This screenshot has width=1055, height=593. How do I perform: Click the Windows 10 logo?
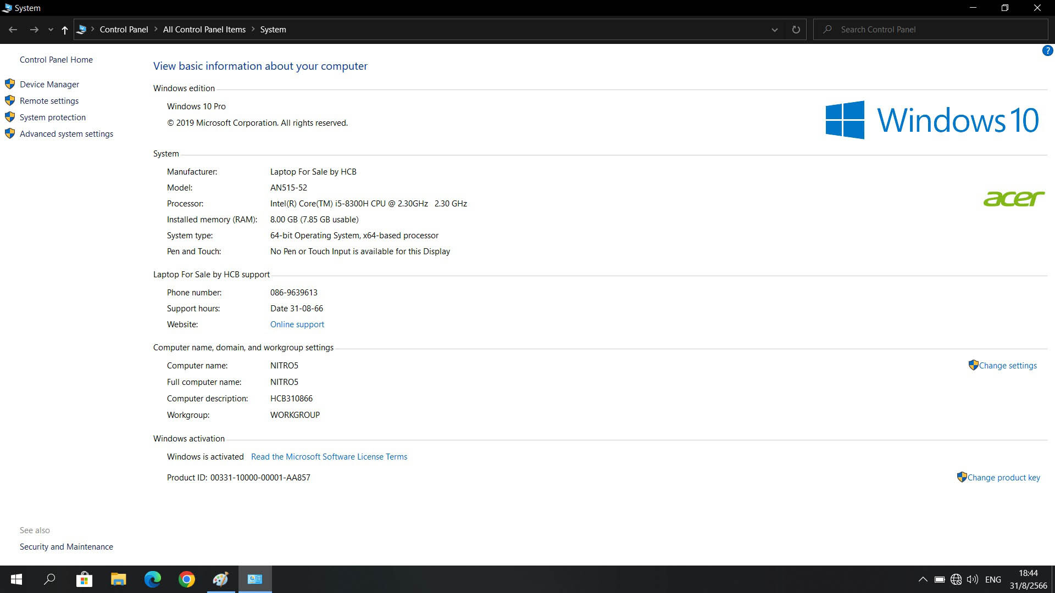pos(932,120)
